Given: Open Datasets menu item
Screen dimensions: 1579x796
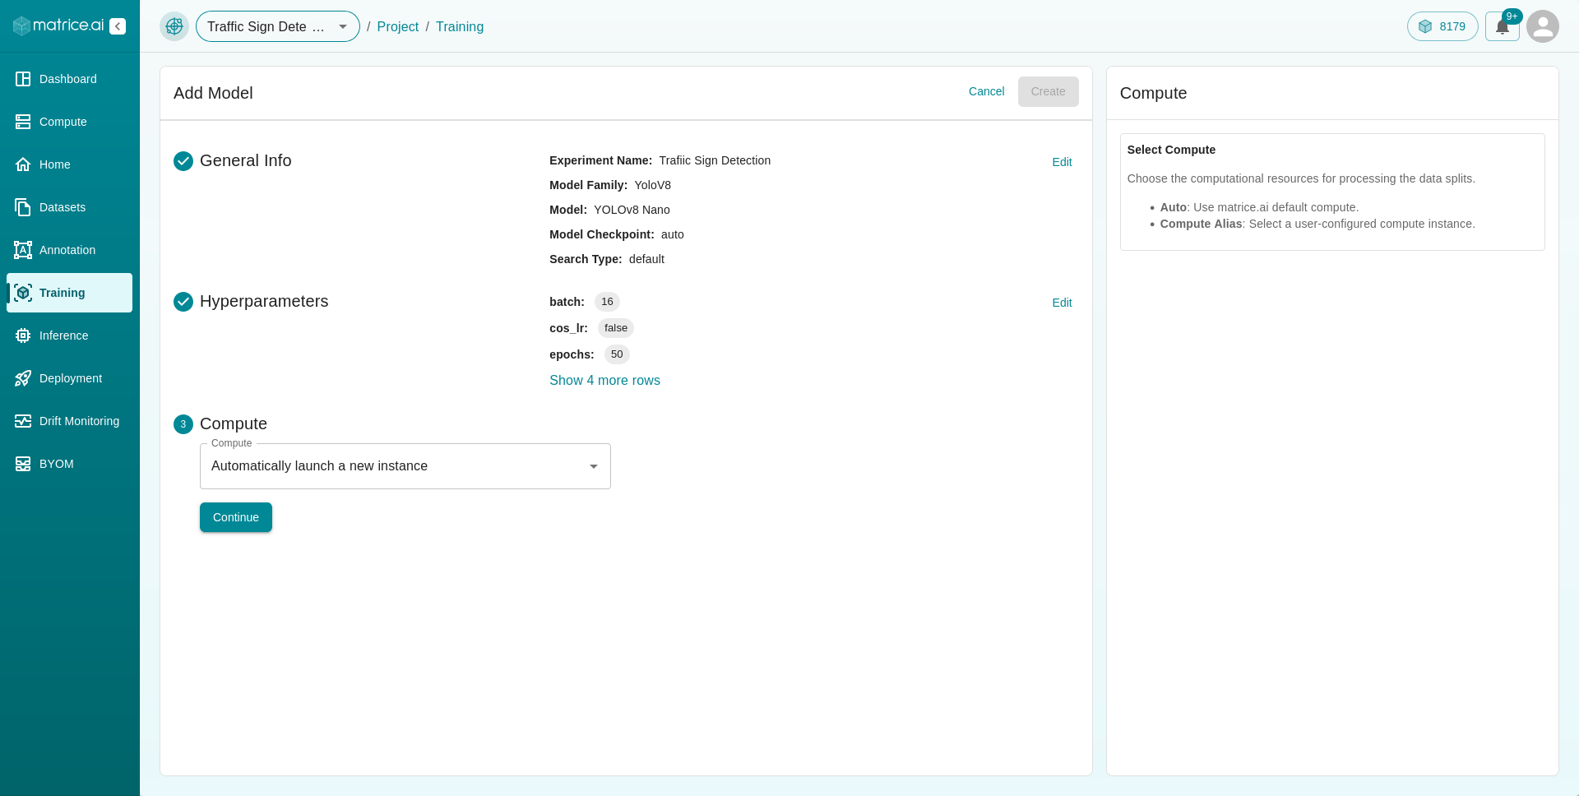Looking at the screenshot, I should [69, 207].
